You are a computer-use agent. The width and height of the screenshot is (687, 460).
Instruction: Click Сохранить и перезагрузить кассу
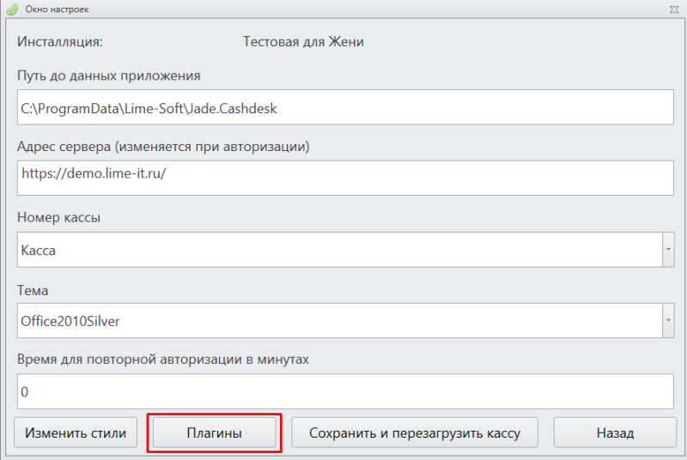(415, 433)
